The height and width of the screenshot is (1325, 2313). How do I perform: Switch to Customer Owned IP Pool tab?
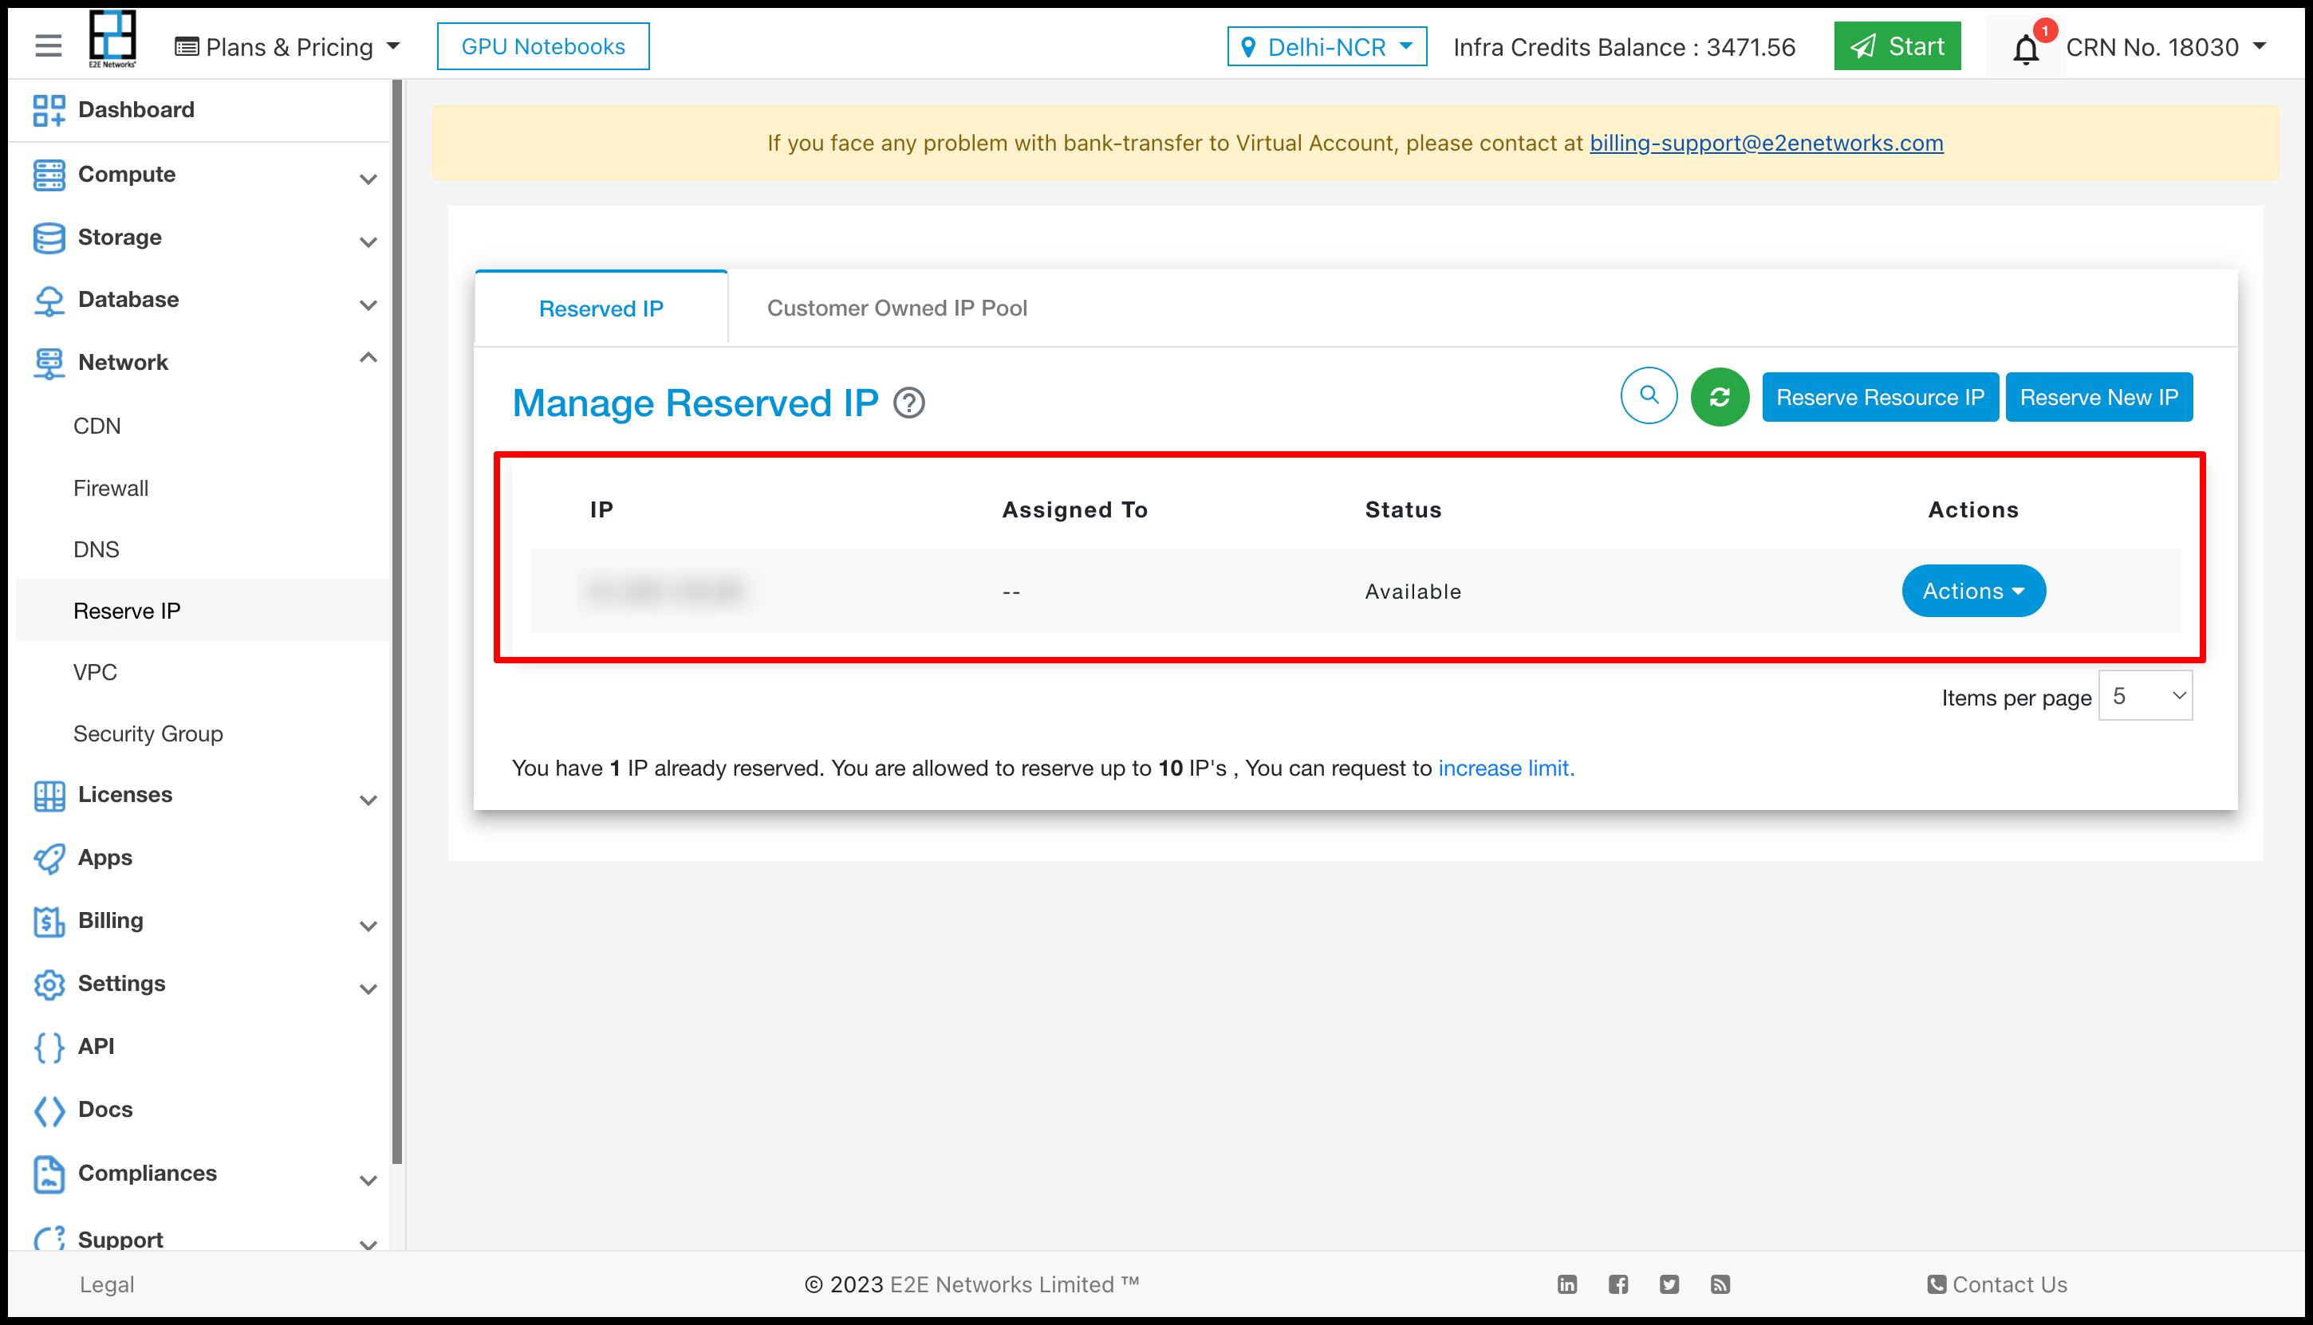click(896, 308)
